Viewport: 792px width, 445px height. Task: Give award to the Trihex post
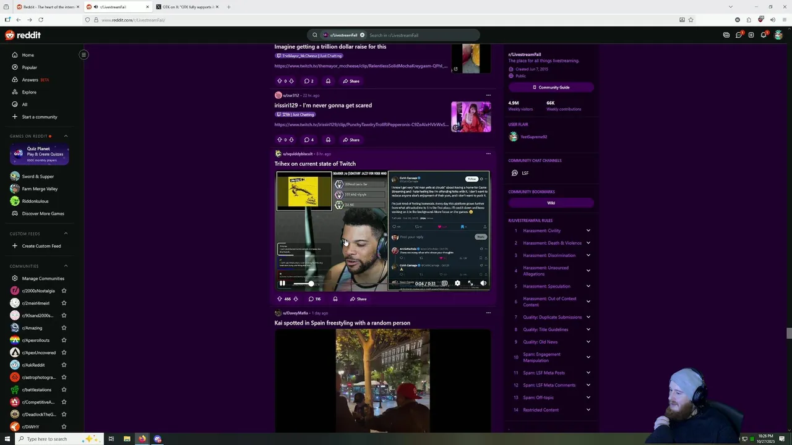click(335, 299)
